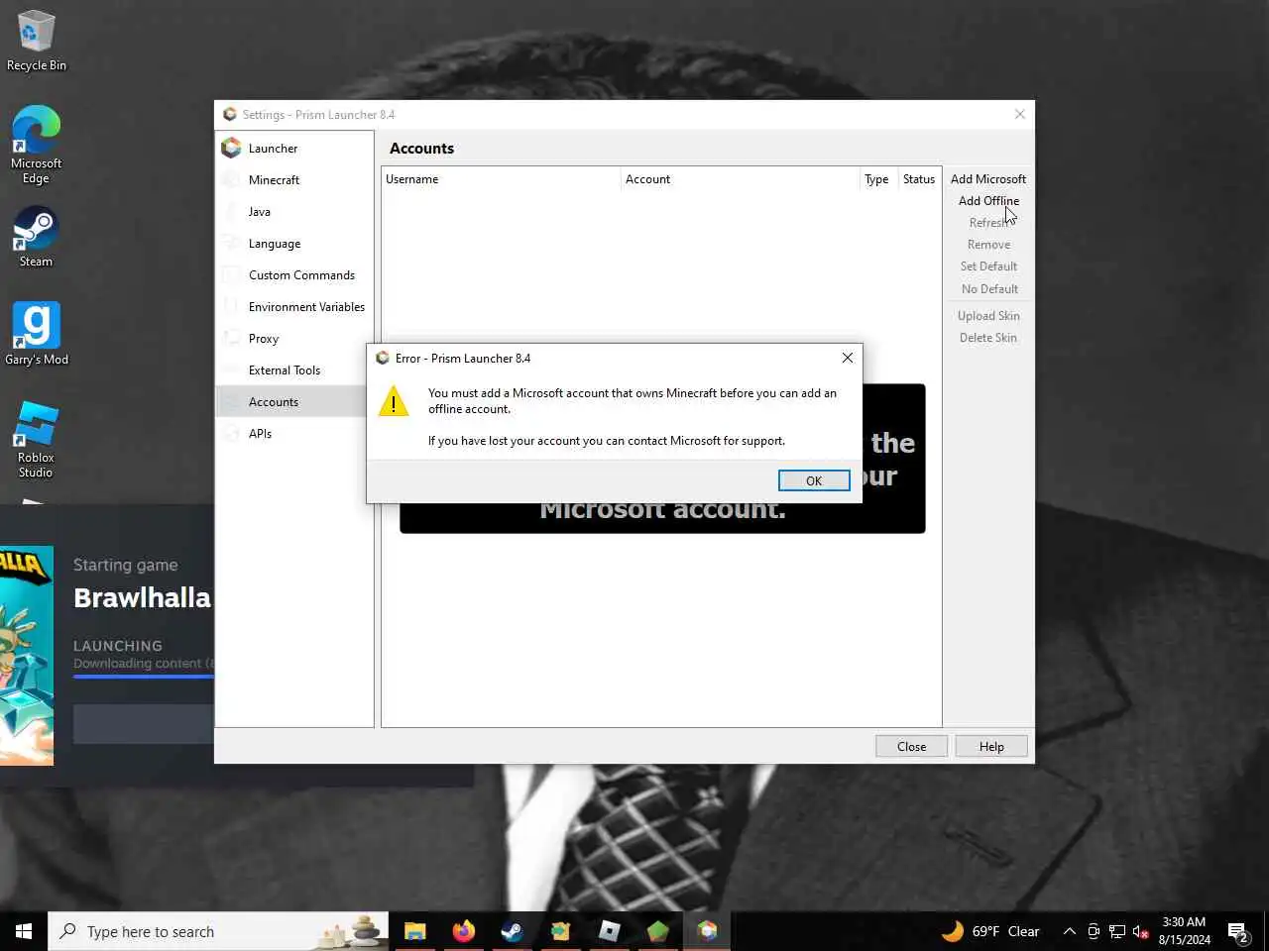Image resolution: width=1269 pixels, height=951 pixels.
Task: Click the taskbar search box
Action: click(218, 931)
